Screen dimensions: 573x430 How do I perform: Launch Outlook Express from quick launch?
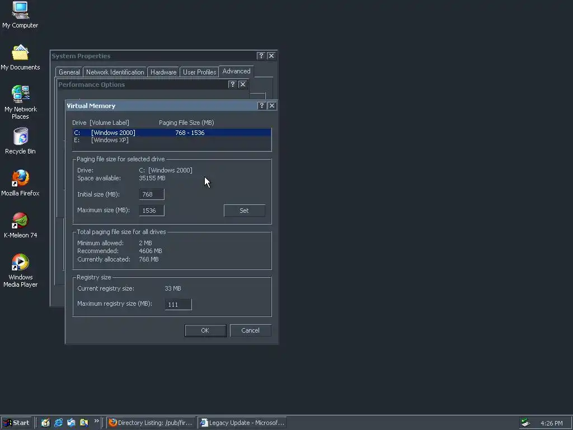(x=71, y=423)
